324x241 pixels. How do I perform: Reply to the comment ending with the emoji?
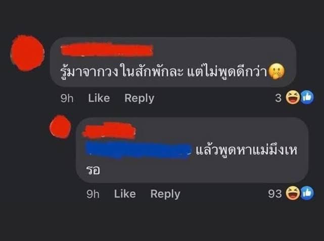(140, 98)
